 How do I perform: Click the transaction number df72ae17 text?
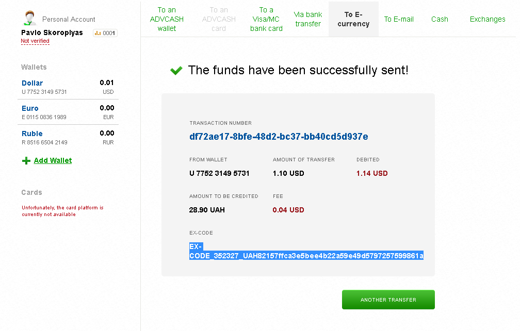pyautogui.click(x=279, y=137)
